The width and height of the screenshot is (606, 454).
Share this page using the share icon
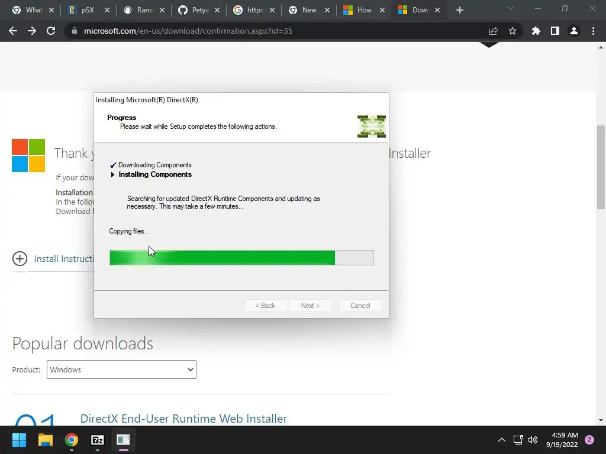click(x=493, y=31)
